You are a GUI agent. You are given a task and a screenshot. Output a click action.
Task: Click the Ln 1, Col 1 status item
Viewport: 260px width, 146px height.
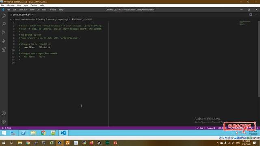(x=200, y=128)
